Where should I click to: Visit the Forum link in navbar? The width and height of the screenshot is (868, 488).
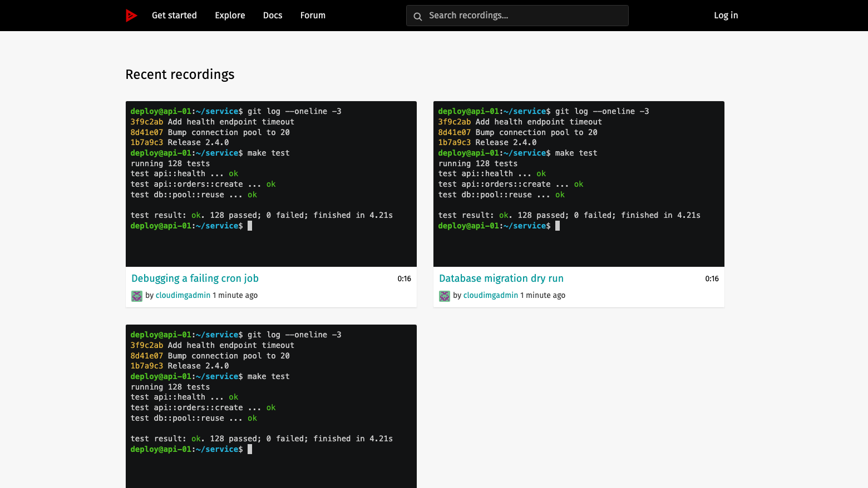point(313,16)
